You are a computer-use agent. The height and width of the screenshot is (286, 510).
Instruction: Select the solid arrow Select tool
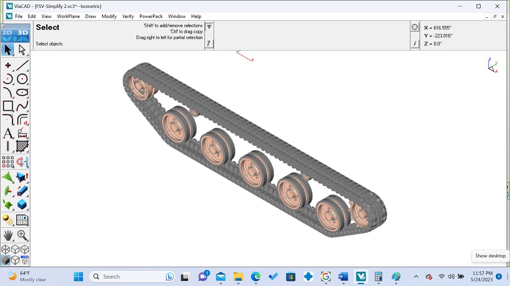pos(8,50)
